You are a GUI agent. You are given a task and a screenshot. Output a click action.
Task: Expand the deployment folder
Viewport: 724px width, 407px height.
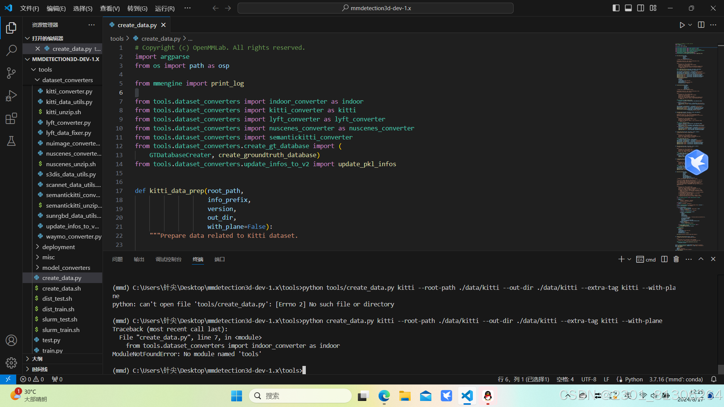58,247
